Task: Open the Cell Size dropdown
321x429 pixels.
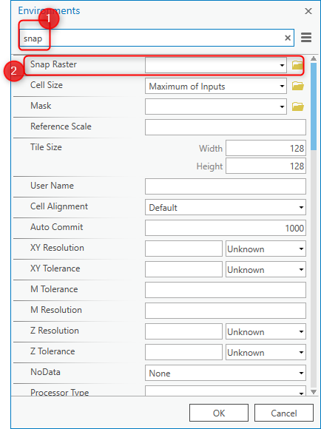Action: click(x=216, y=87)
